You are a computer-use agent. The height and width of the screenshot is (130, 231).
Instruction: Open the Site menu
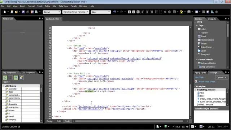54,6
